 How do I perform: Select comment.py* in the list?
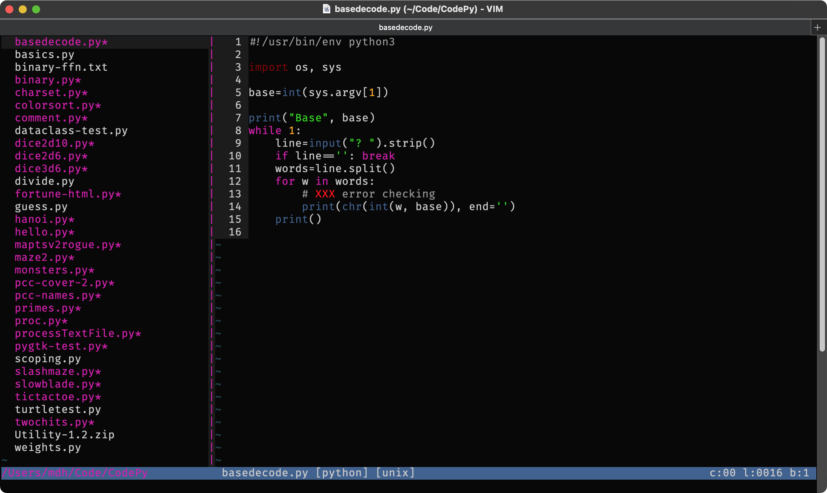(51, 118)
